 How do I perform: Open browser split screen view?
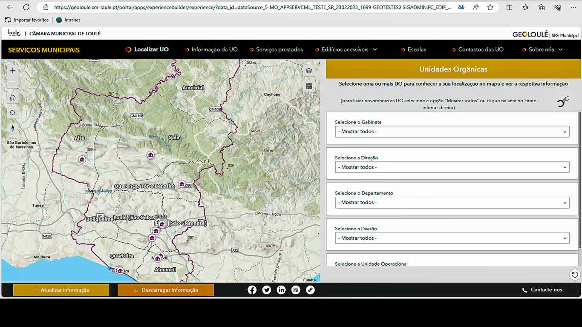tap(509, 7)
